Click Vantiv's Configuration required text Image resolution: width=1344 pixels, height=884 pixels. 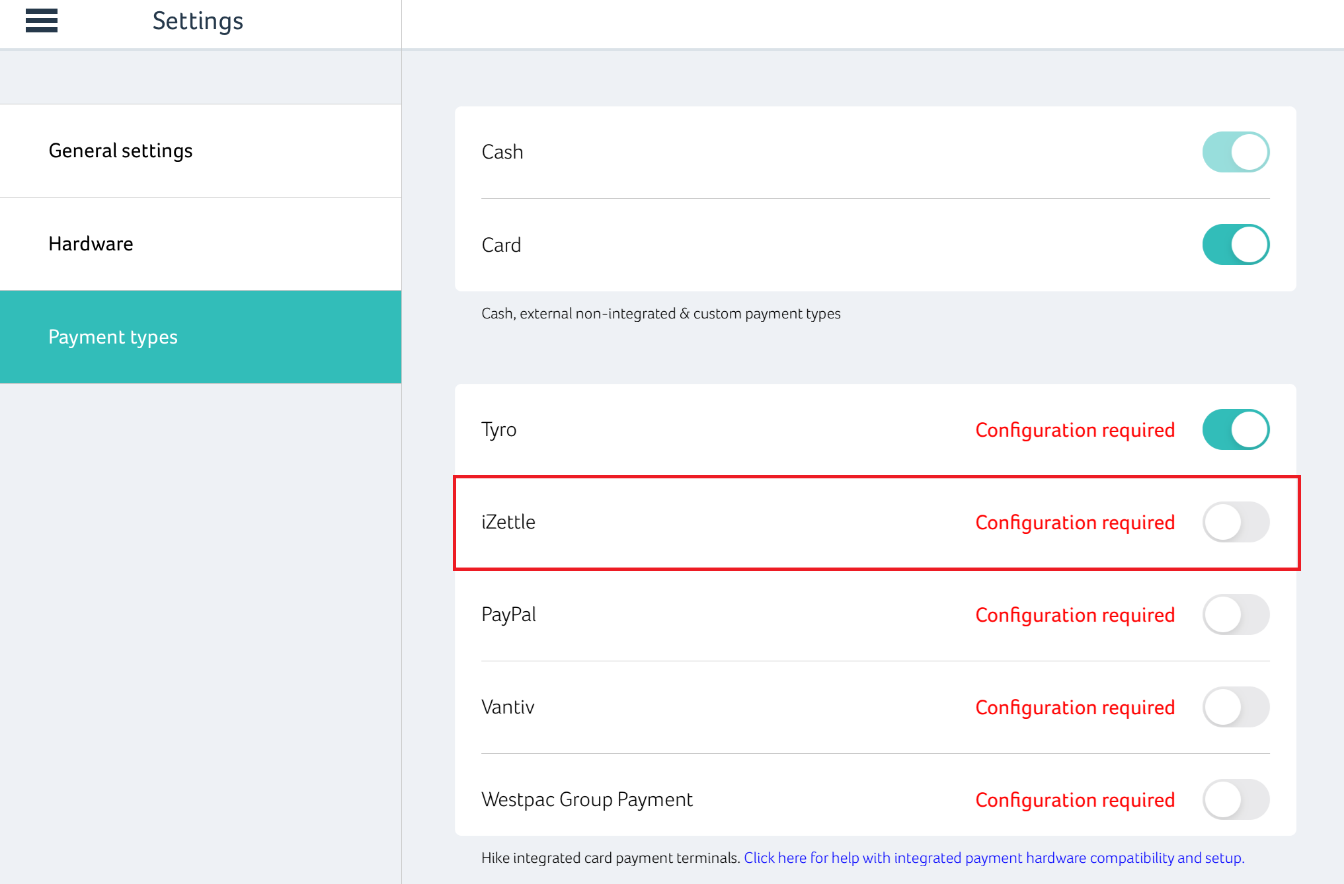pos(1075,708)
